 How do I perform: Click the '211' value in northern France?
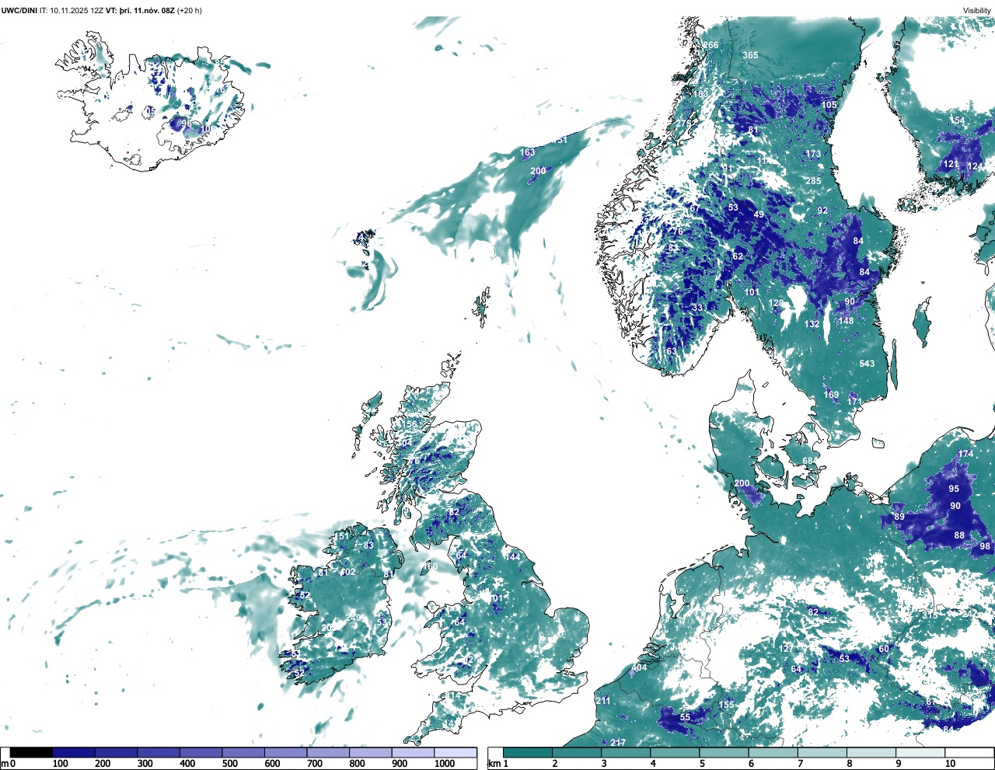click(603, 701)
